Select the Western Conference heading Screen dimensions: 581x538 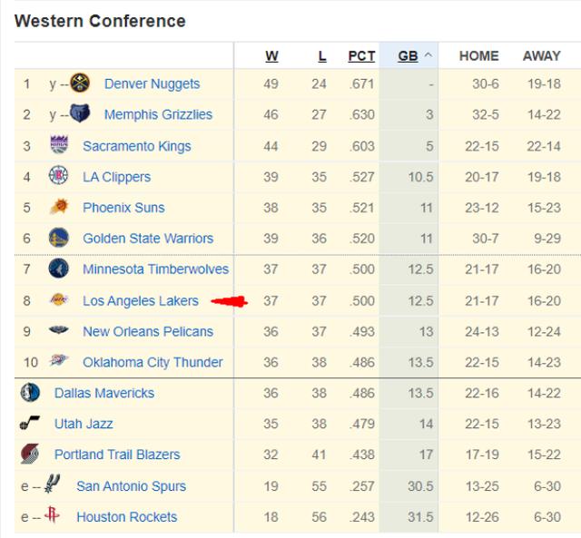point(100,21)
